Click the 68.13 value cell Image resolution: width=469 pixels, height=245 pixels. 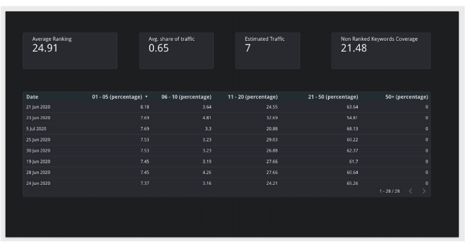click(x=352, y=129)
